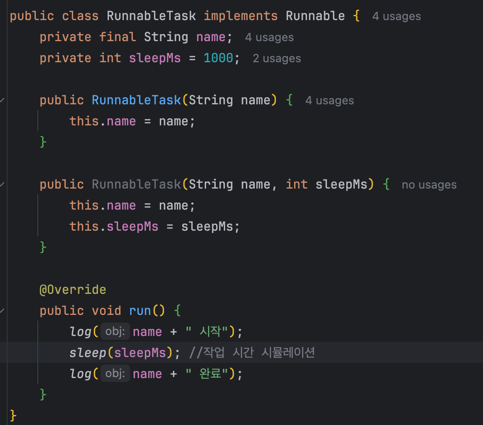
Task: Click the comment "//작업 시간 시뮬레이션"
Action: pos(252,353)
